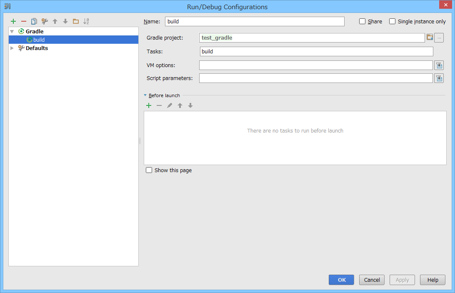
Task: Sort configurations alphabetically
Action: point(86,21)
